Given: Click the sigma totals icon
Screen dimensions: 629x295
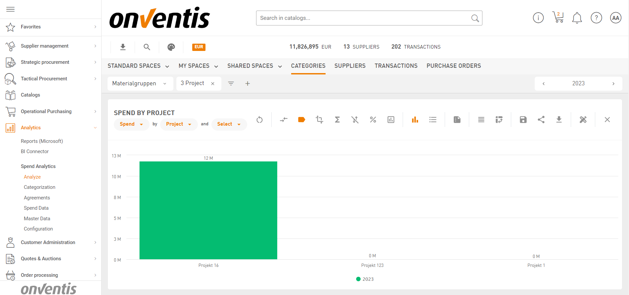Looking at the screenshot, I should [337, 120].
